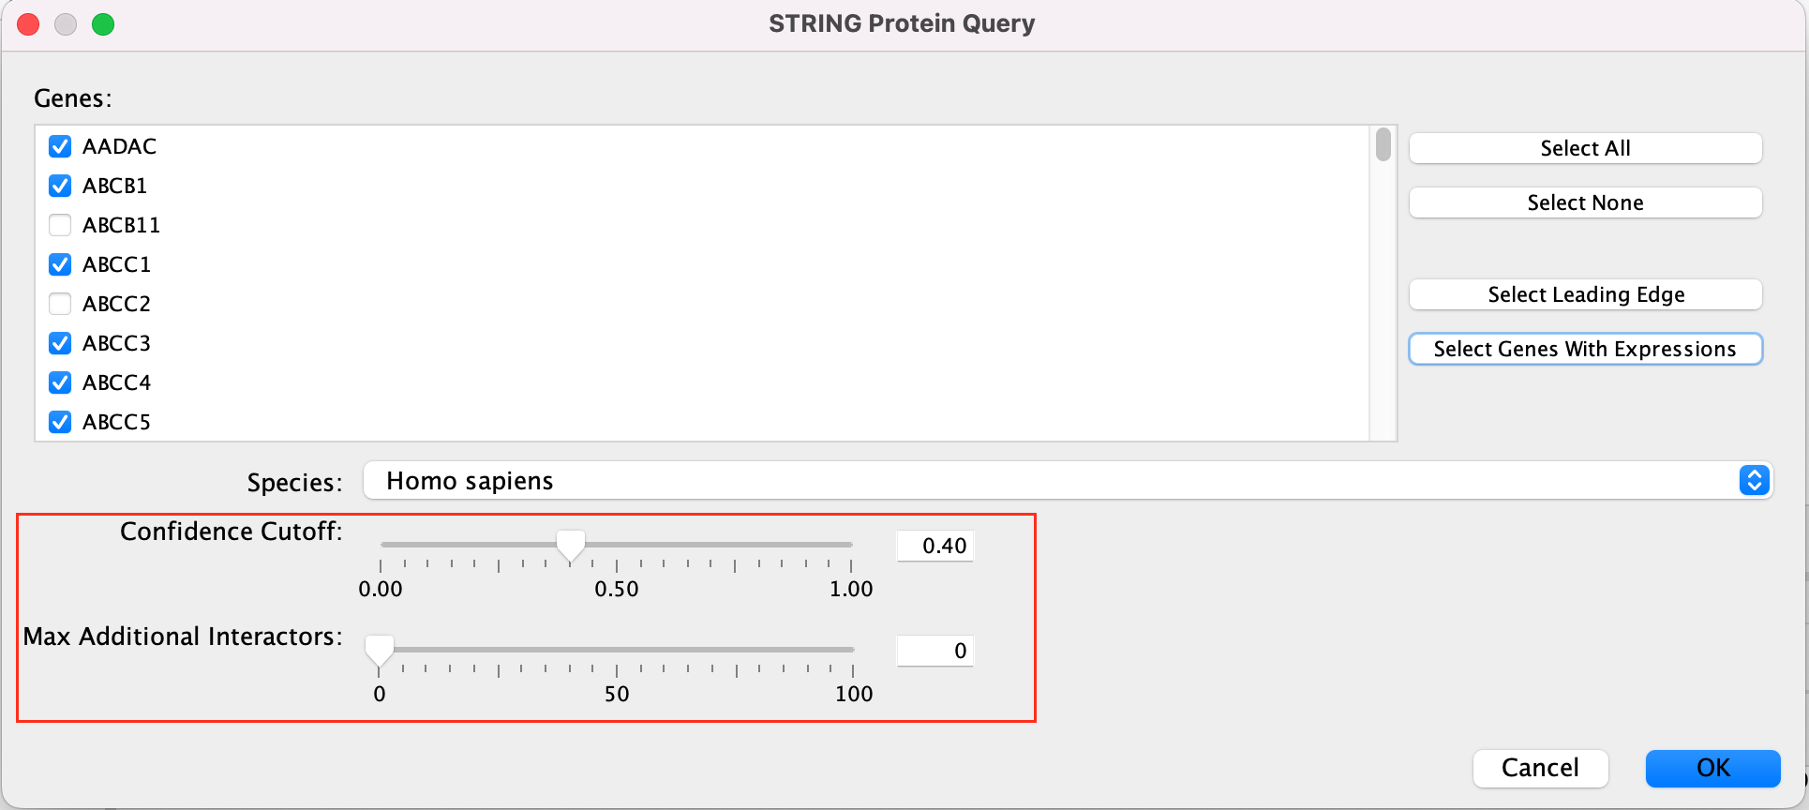Toggle the ABCC4 gene checkbox

[x=60, y=382]
